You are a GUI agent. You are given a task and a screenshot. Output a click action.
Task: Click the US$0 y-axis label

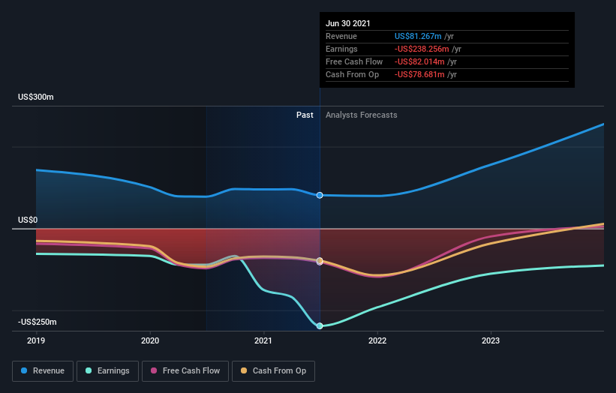point(28,220)
